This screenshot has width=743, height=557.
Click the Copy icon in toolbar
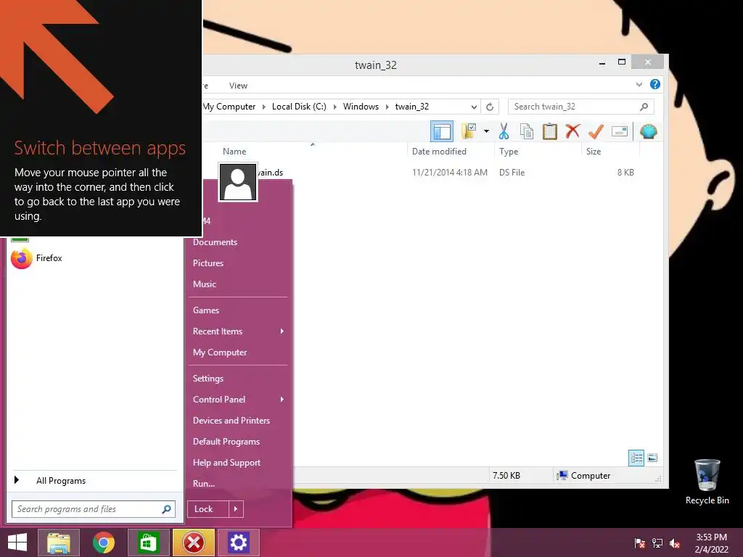527,131
